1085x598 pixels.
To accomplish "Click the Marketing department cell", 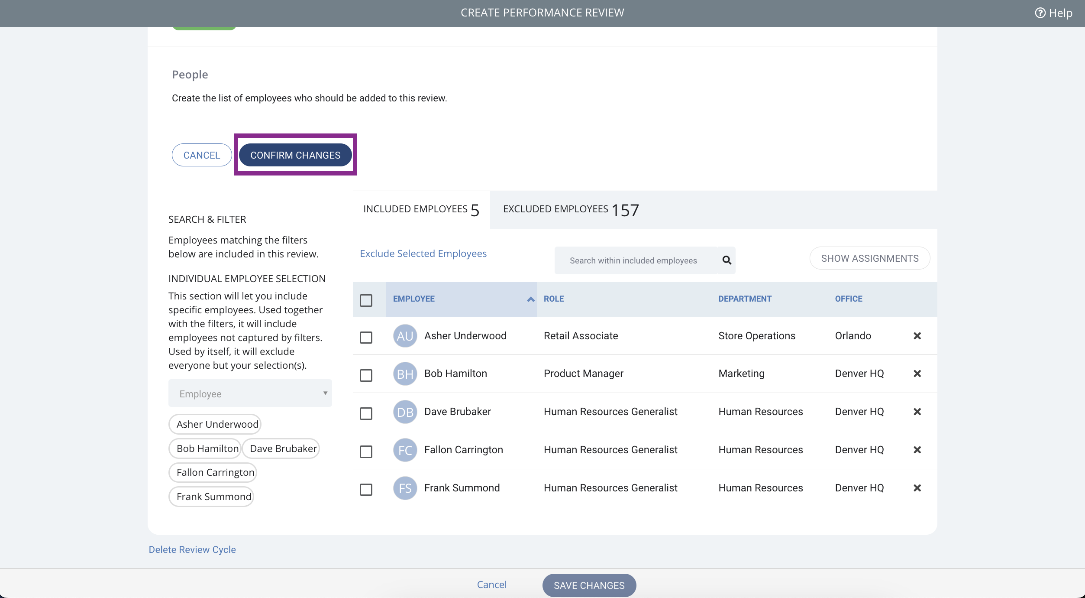I will coord(741,374).
